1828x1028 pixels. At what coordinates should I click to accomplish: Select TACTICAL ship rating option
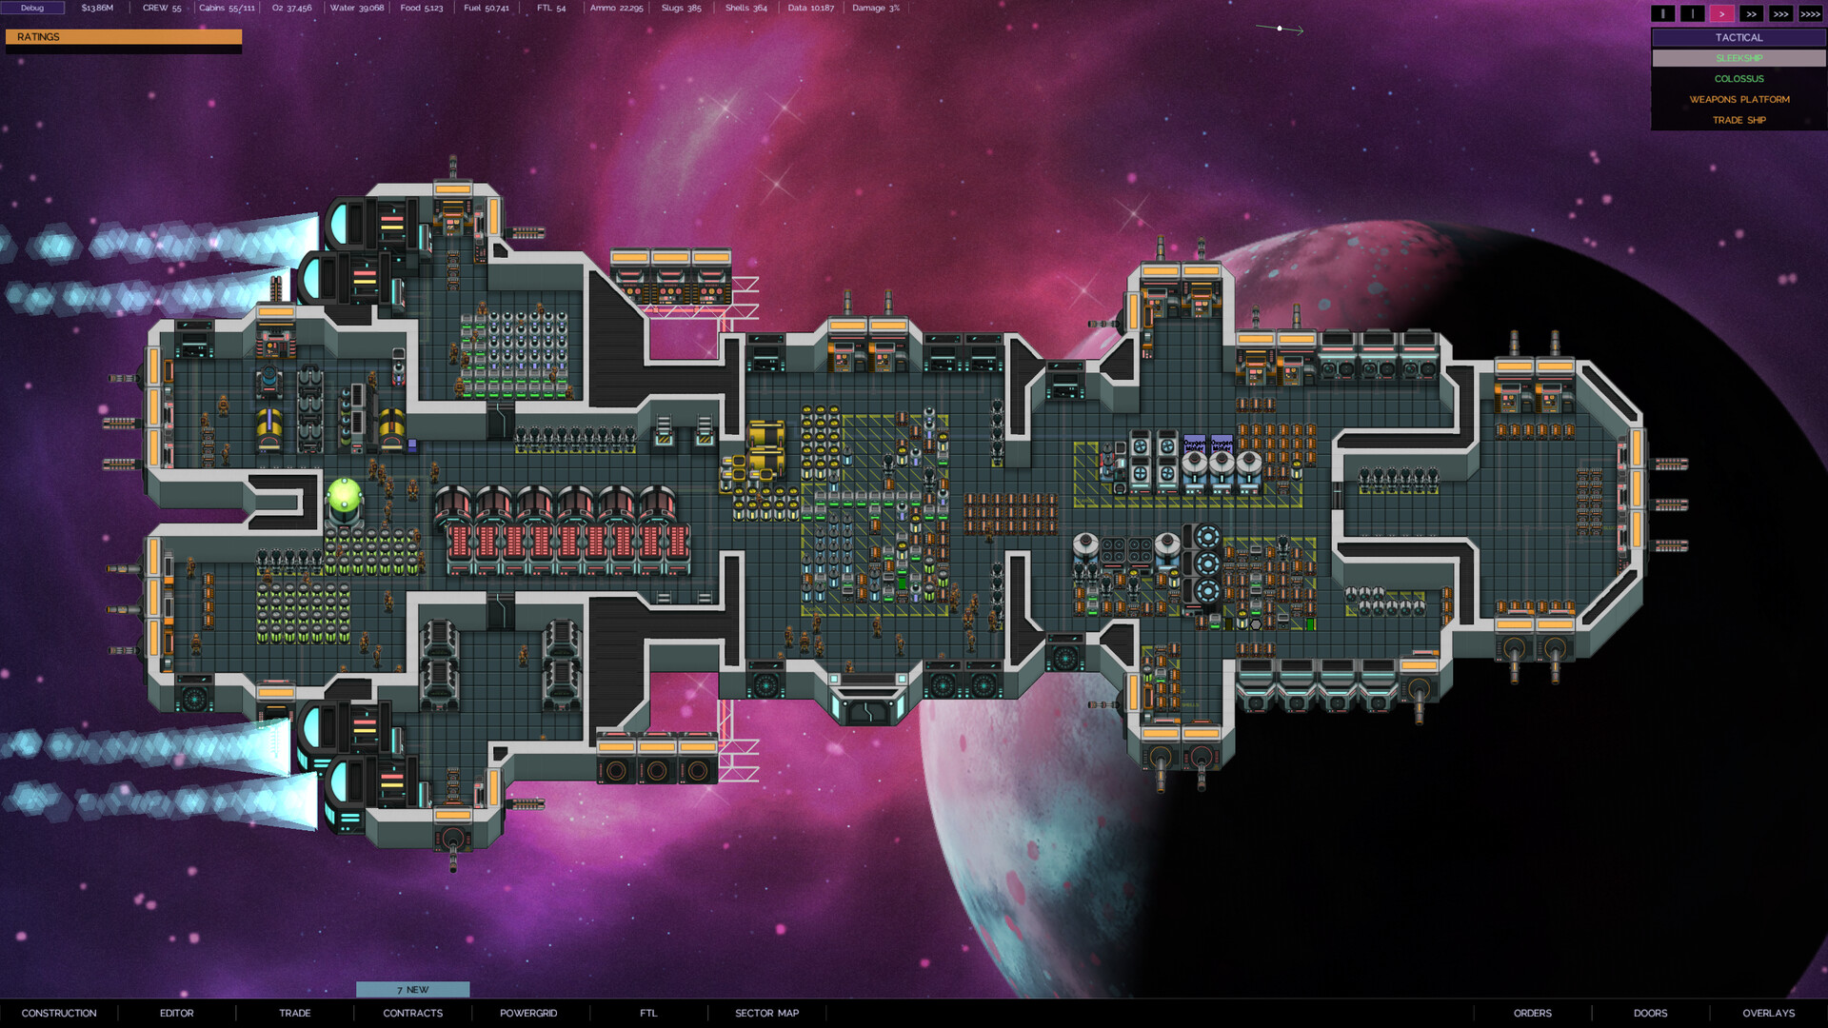(1737, 36)
